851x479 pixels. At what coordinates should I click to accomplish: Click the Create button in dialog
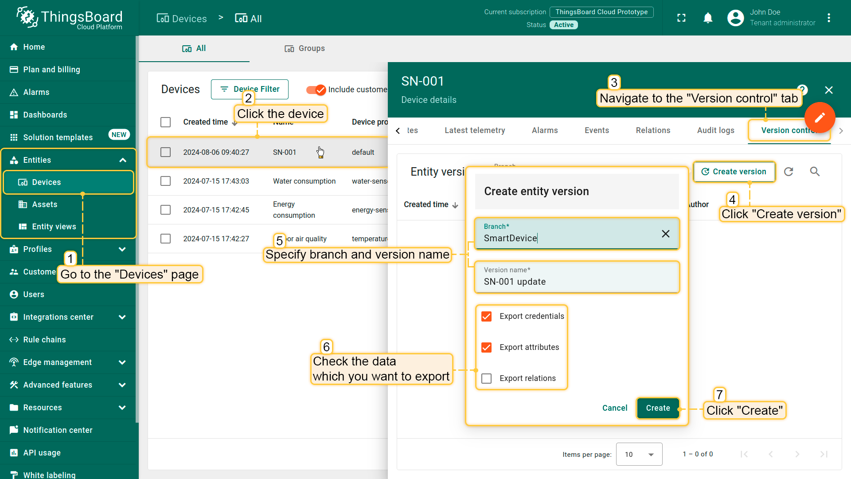click(x=658, y=408)
